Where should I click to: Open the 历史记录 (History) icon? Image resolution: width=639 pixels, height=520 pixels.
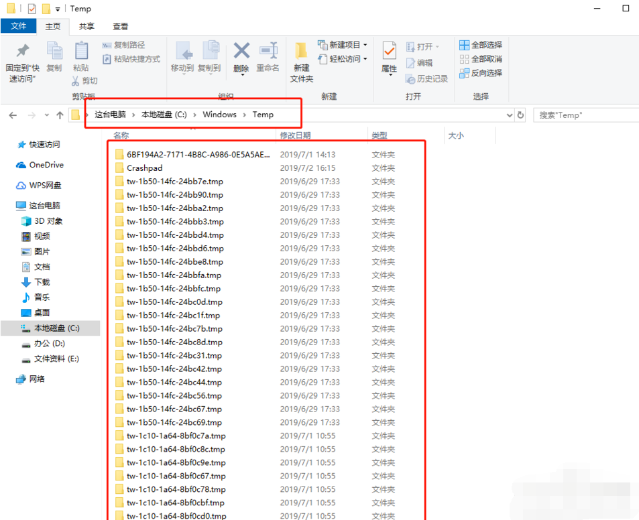(427, 78)
